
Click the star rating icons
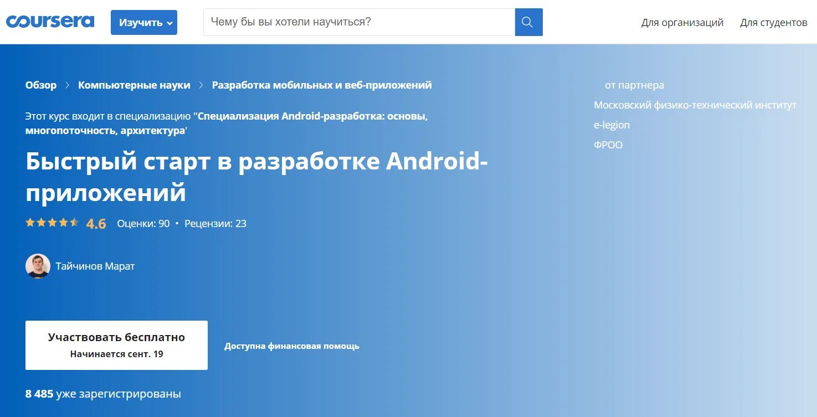point(52,223)
